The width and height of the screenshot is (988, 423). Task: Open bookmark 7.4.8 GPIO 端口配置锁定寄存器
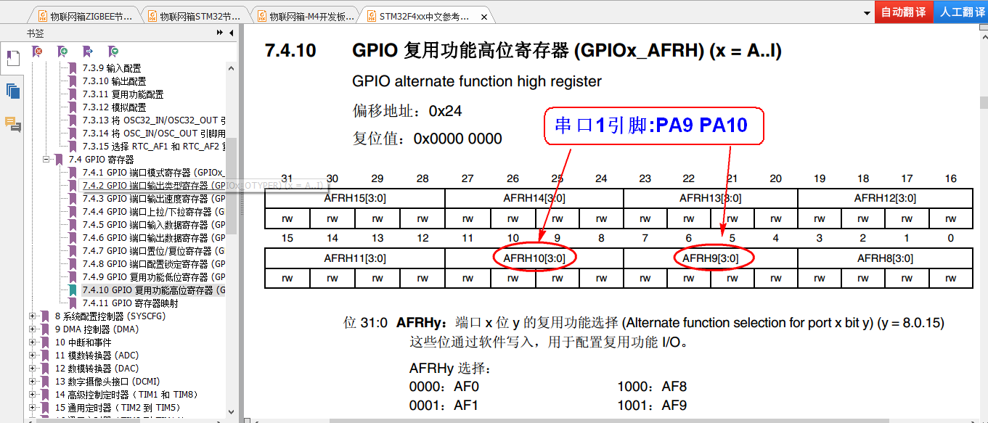153,264
